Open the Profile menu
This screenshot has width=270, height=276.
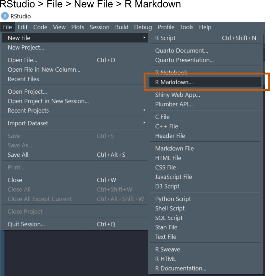point(166,27)
